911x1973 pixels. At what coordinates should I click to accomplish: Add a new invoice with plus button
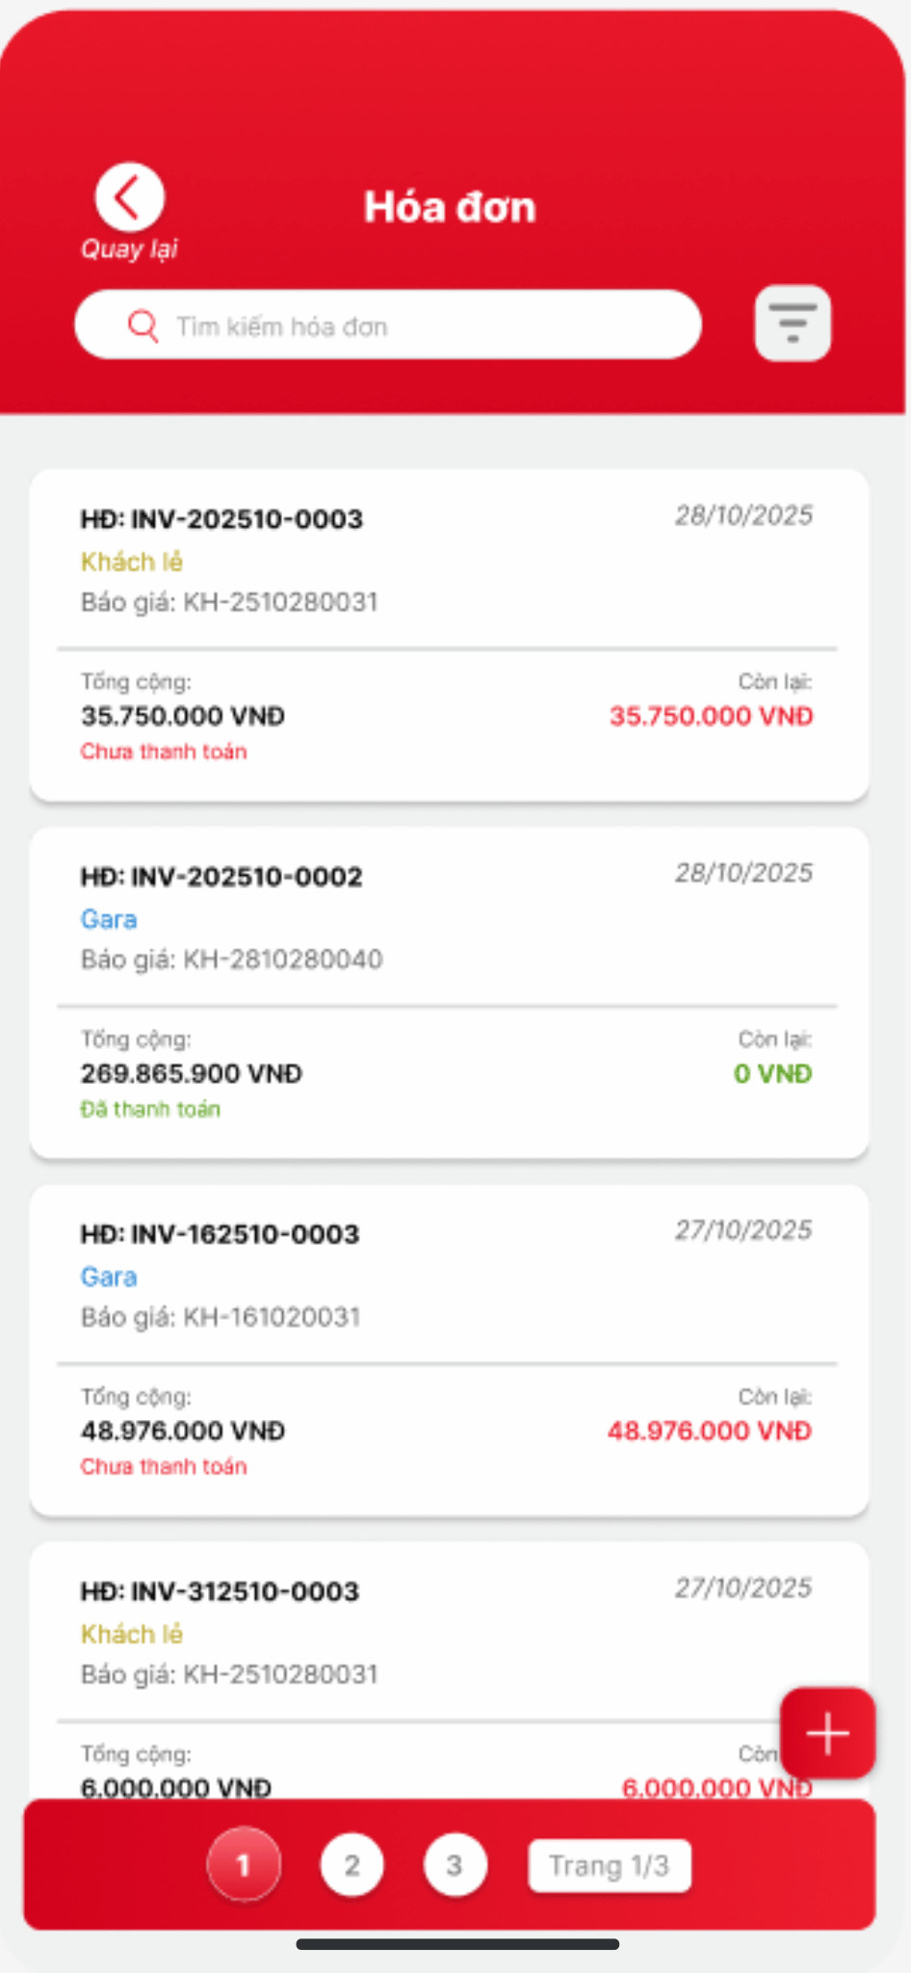point(827,1733)
